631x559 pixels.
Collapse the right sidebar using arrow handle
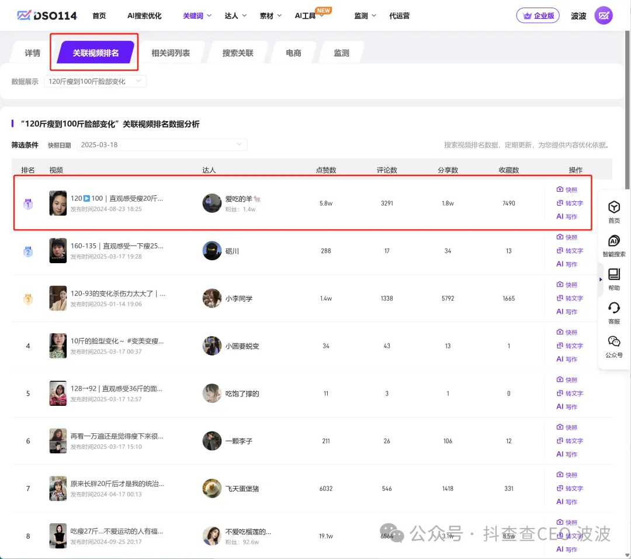[601, 279]
